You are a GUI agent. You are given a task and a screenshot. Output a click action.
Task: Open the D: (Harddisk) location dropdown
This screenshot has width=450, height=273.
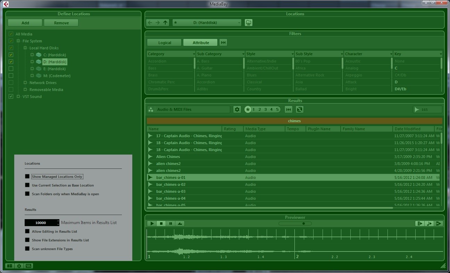[207, 23]
